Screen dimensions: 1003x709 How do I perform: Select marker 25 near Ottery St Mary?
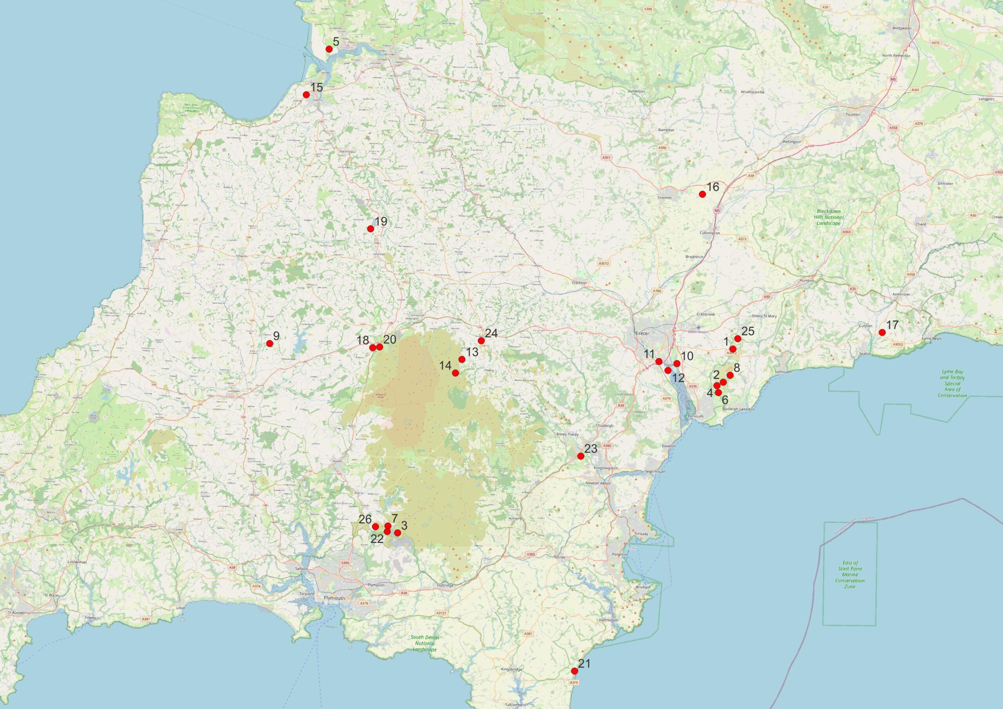(x=738, y=338)
